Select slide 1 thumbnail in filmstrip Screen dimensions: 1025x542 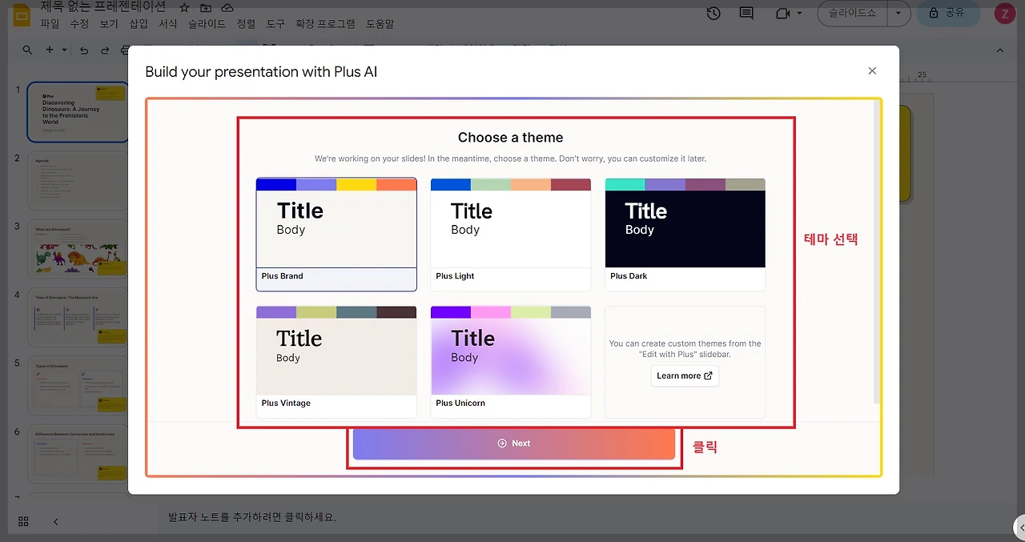[x=78, y=112]
